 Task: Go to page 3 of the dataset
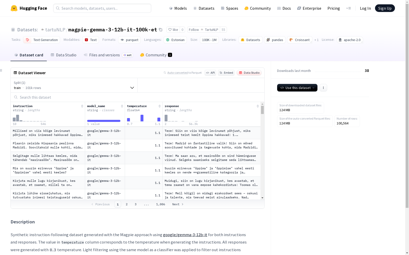(135, 204)
